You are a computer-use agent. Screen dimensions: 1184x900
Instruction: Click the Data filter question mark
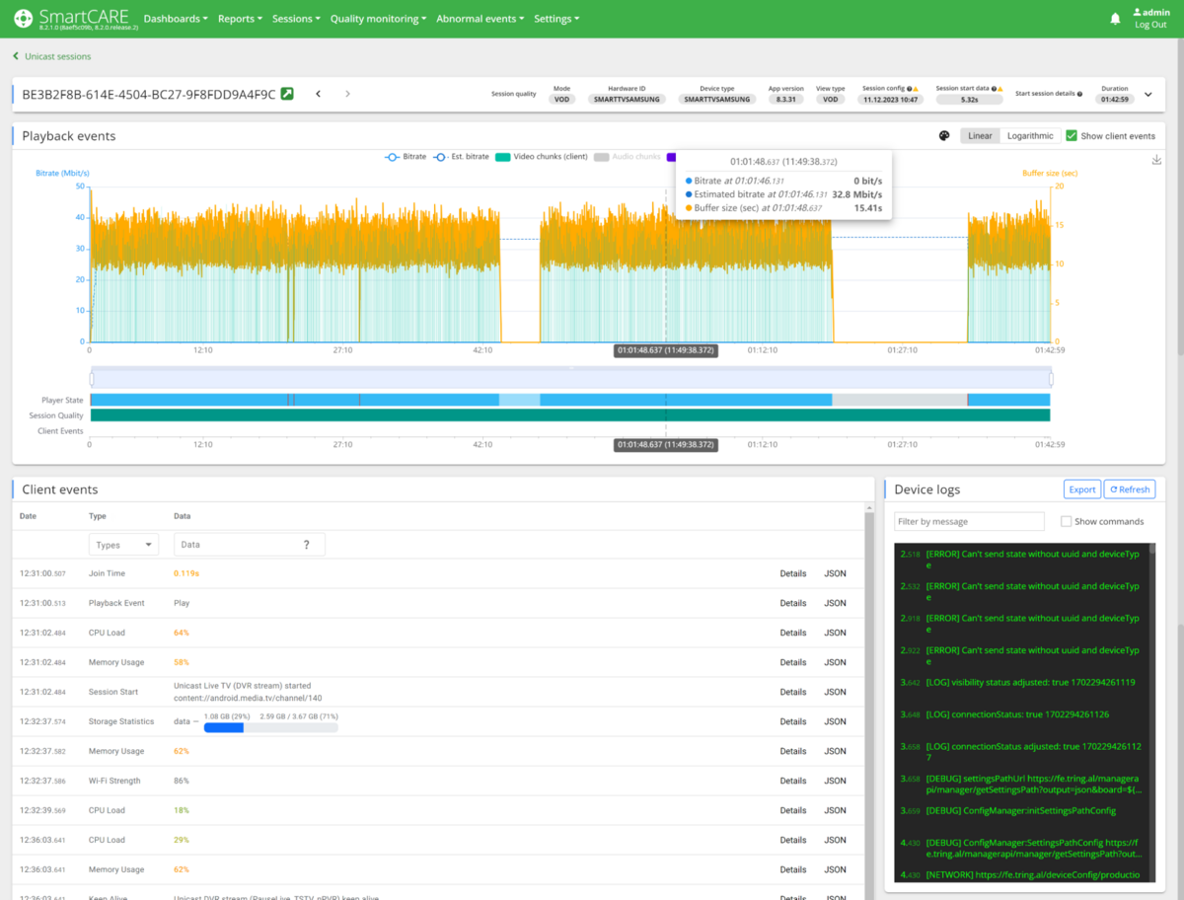307,545
